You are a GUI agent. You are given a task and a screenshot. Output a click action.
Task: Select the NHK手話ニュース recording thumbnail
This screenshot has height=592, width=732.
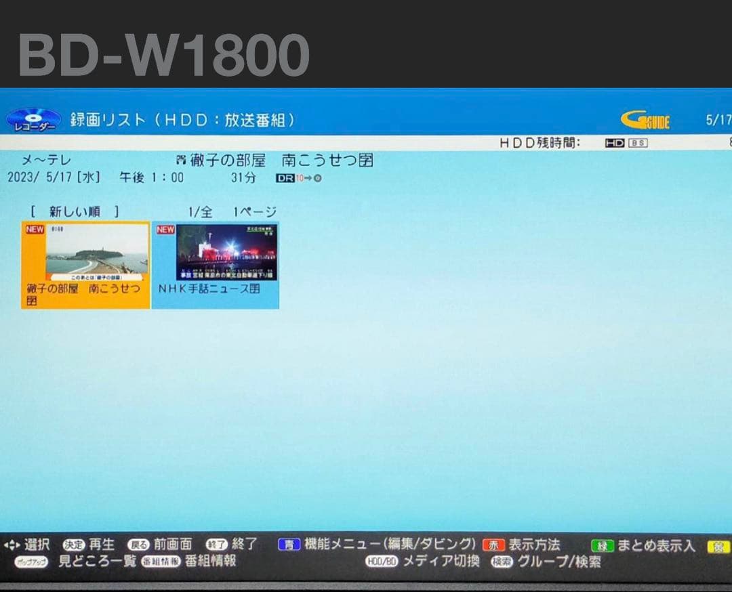pos(216,263)
